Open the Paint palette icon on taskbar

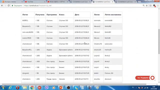click(x=97, y=88)
